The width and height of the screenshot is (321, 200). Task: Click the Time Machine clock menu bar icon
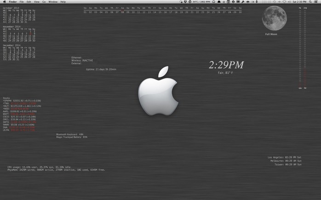point(275,2)
